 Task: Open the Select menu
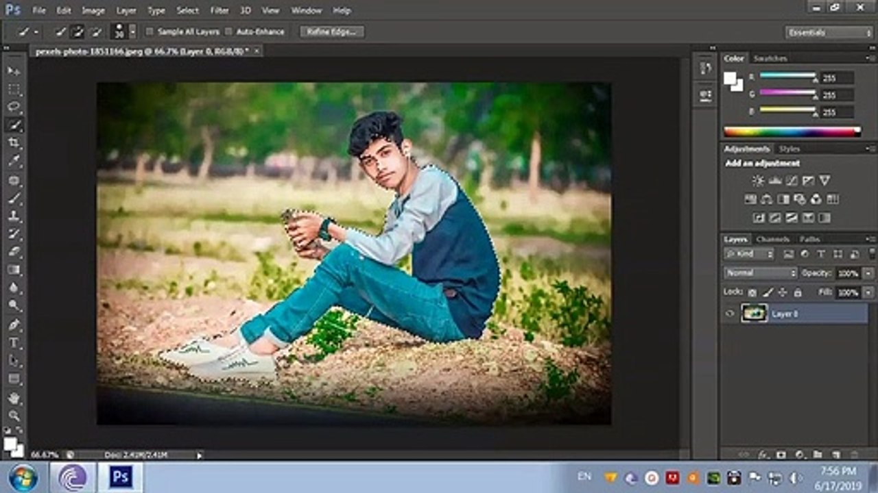(188, 10)
